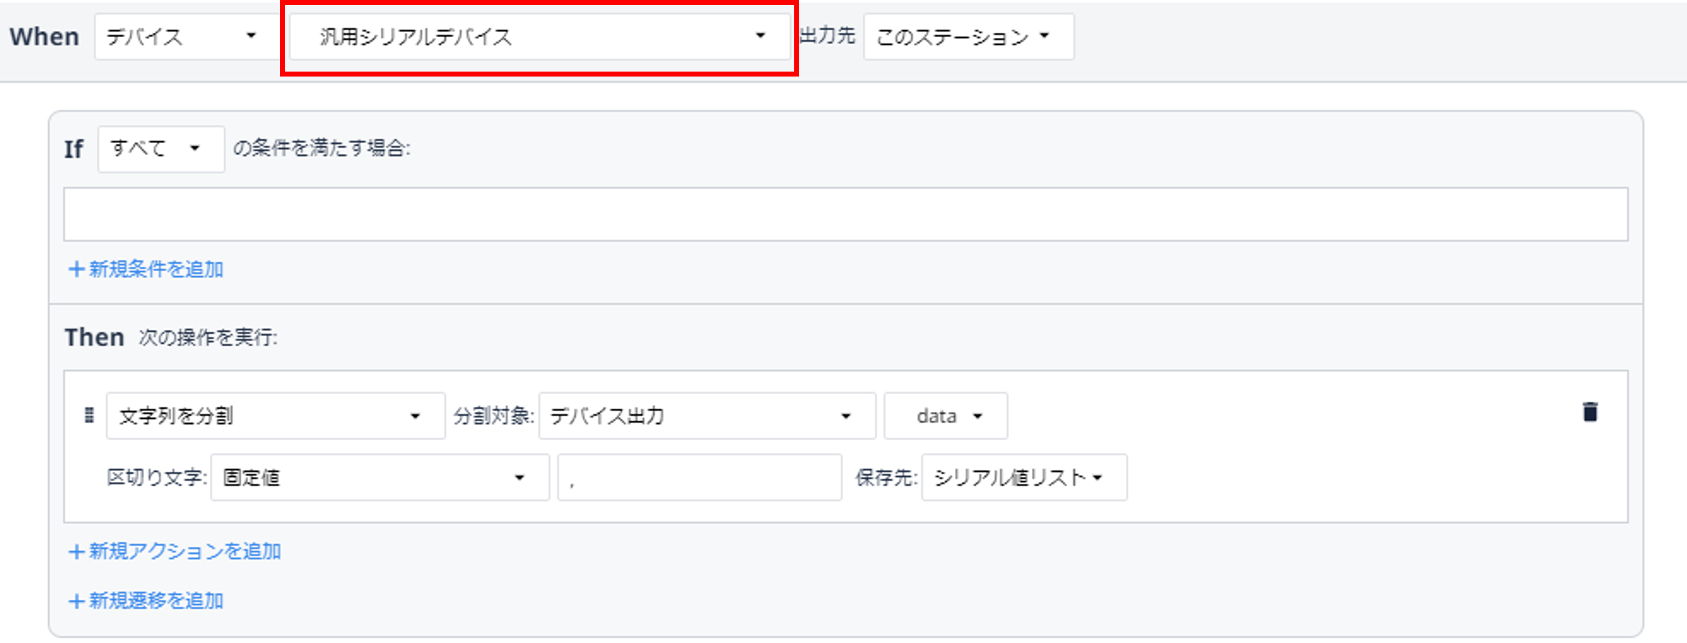
Task: Open the シリアル値リスト save destination dropdown
Action: [x=1024, y=478]
